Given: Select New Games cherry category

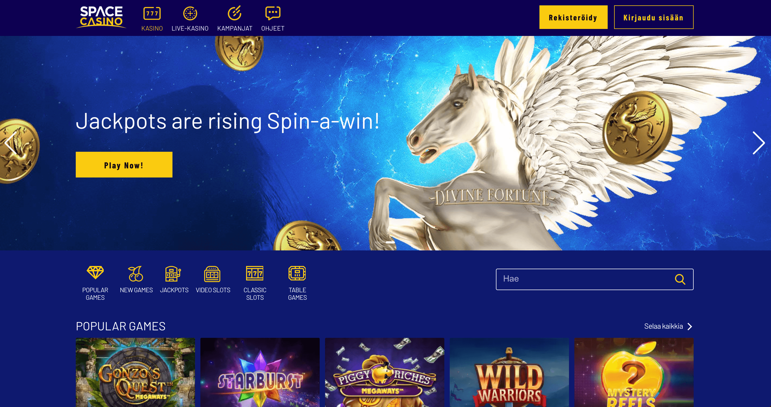Looking at the screenshot, I should [x=136, y=279].
